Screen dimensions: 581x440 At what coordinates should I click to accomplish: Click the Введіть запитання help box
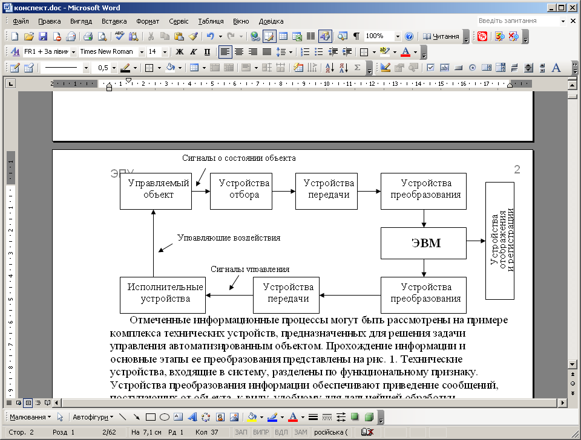[518, 21]
